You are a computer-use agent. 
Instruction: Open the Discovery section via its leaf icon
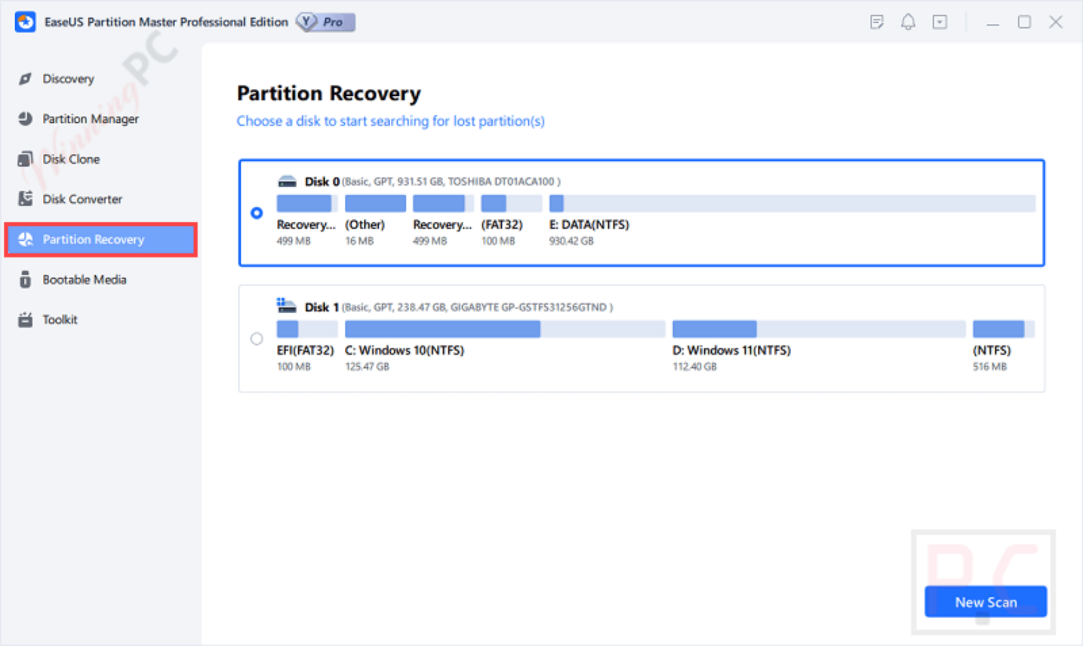(24, 78)
